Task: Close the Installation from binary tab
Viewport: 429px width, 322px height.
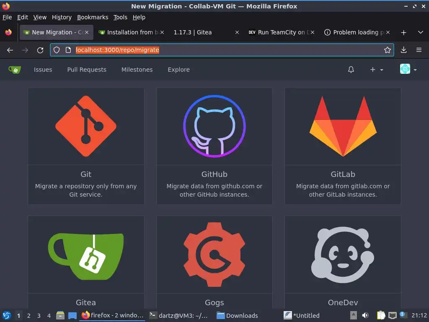Action: click(162, 32)
